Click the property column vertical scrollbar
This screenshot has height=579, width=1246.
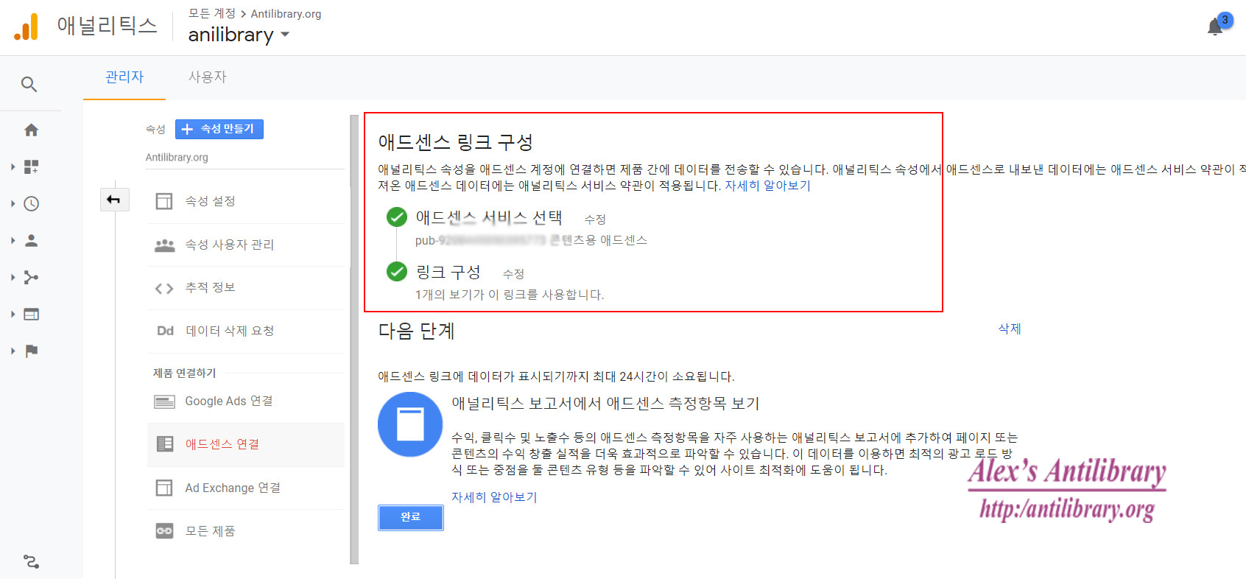(x=354, y=339)
